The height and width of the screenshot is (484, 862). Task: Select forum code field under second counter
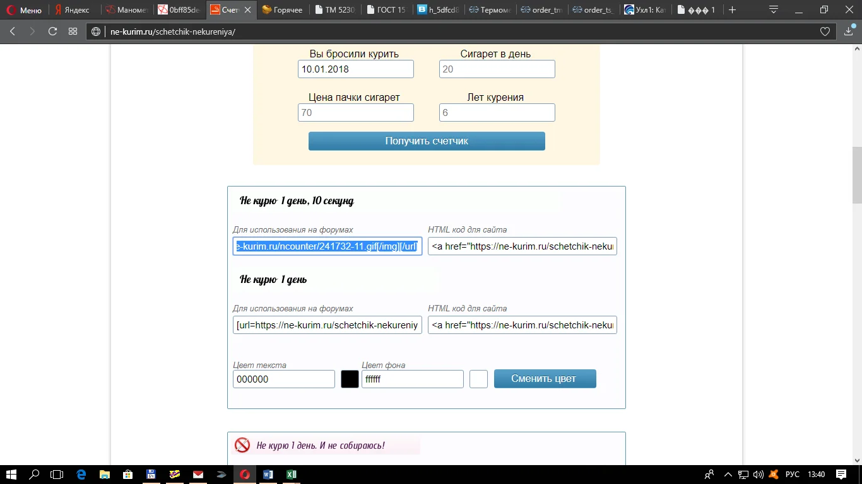pos(328,325)
